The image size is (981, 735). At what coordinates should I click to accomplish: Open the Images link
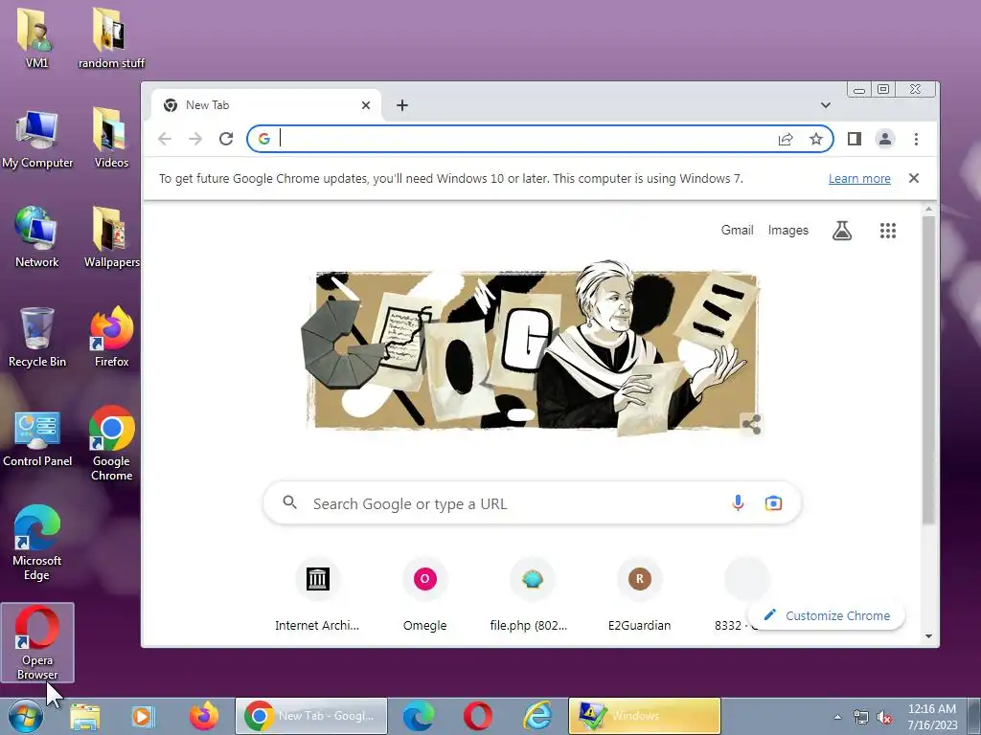click(788, 230)
